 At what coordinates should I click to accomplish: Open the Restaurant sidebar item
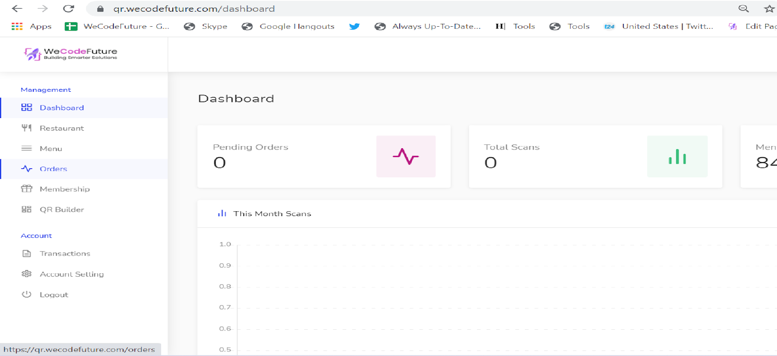point(84,128)
